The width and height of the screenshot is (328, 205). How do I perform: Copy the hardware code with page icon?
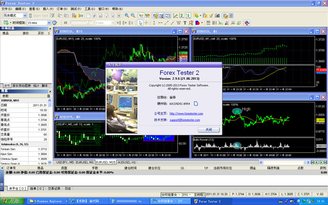196,104
